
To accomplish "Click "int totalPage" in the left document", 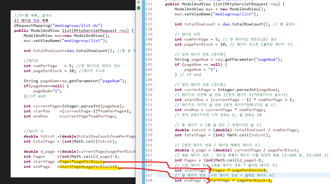I will coord(39,141).
